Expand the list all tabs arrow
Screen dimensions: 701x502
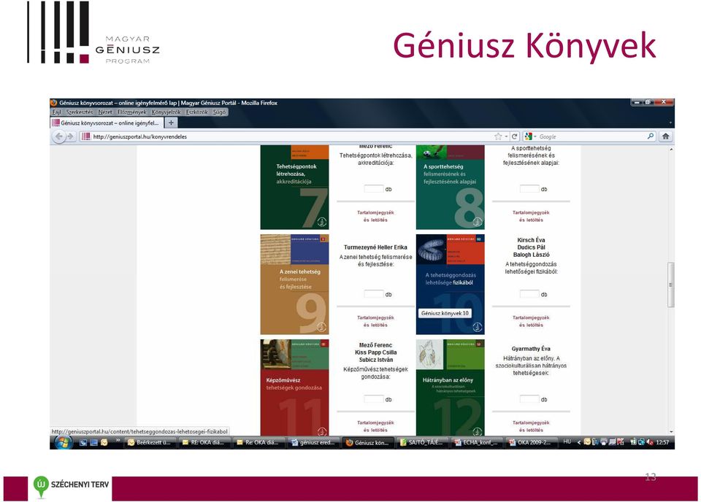pos(670,123)
